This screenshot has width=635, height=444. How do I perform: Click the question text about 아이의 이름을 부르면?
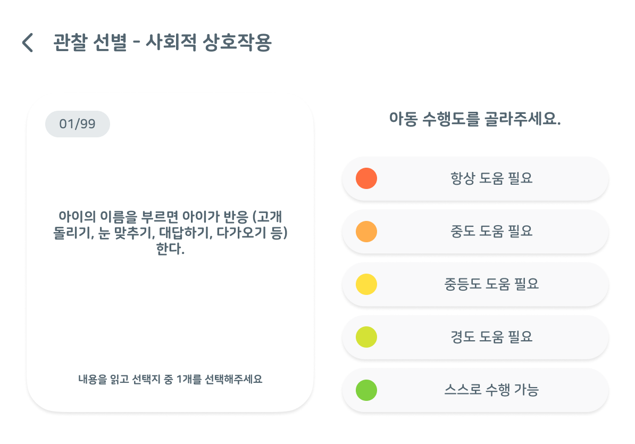tap(170, 232)
